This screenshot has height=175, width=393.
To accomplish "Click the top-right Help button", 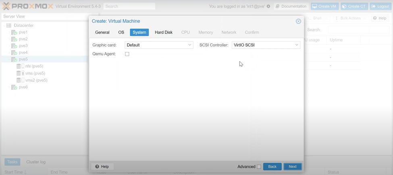I will point(380,18).
